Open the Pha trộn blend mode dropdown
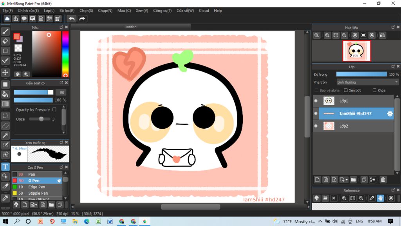 click(x=367, y=82)
